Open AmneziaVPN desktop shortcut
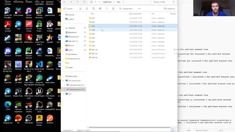This screenshot has width=235, height=132. [x=50, y=106]
